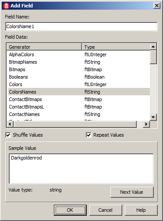Select the ColorsNames generator row
Screen dimensions: 163x221
pos(79,92)
